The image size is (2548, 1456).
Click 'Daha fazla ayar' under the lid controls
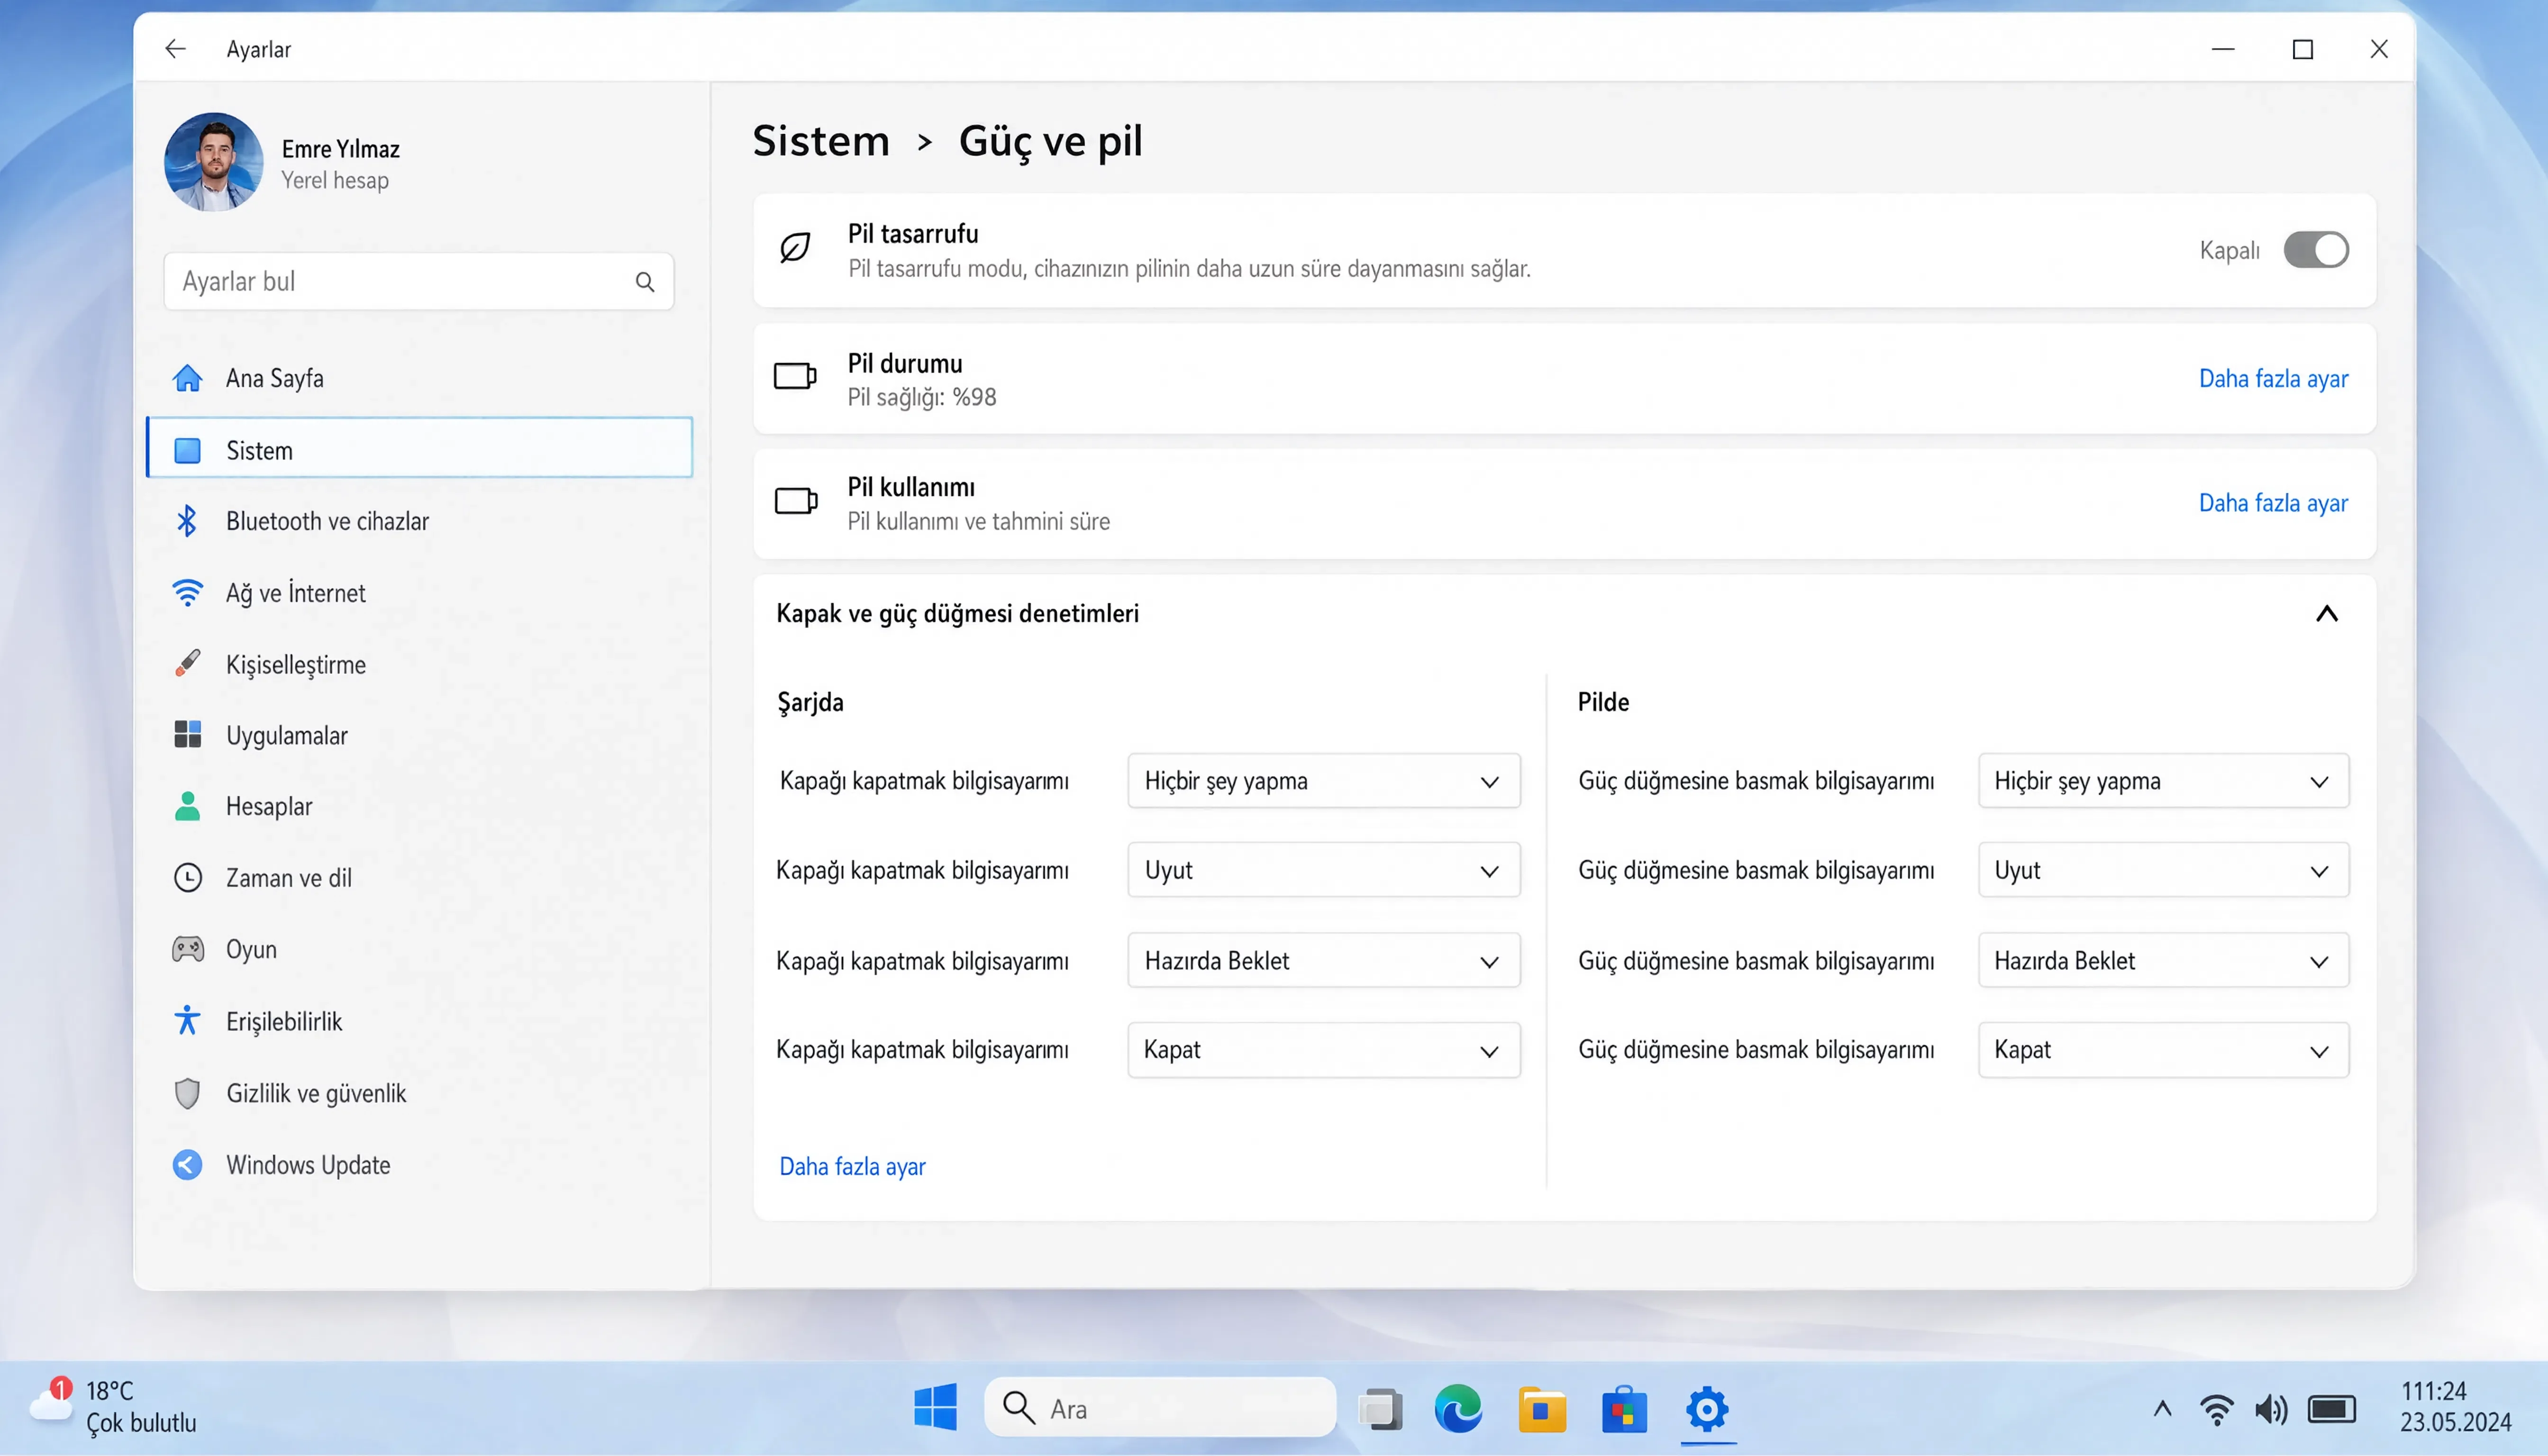[852, 1166]
